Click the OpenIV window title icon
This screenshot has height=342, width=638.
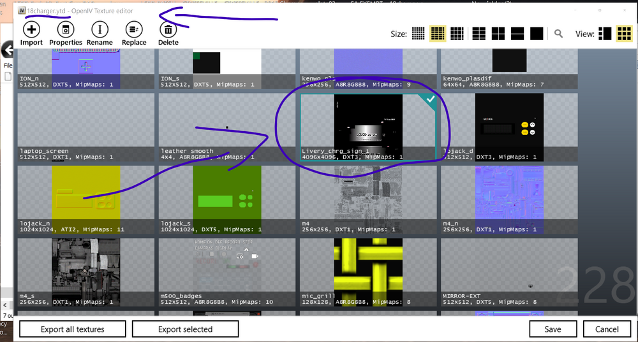click(x=22, y=11)
